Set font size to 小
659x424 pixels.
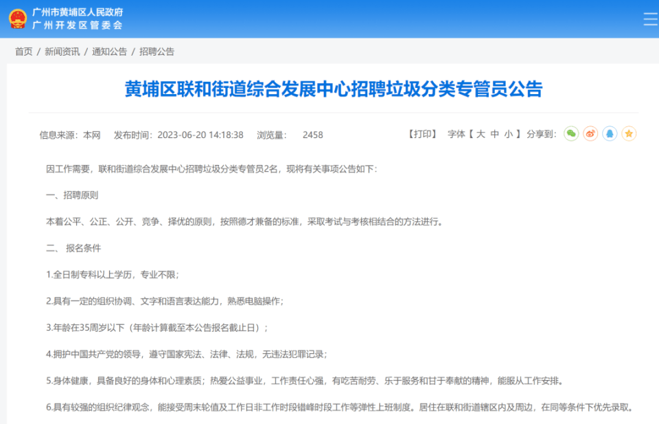tap(509, 134)
